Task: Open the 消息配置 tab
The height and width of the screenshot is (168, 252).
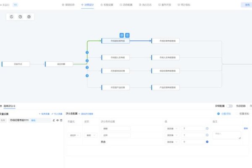Action: click(x=126, y=5)
